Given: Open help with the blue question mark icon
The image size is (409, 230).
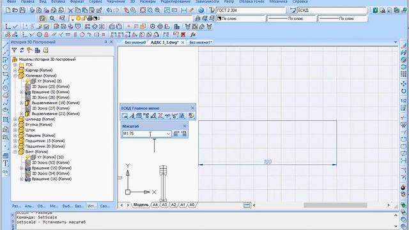Looking at the screenshot, I should 201,10.
